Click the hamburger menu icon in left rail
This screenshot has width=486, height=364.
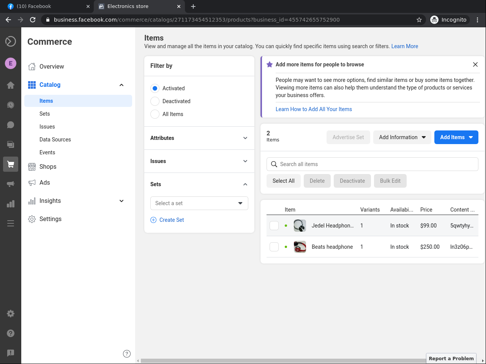(11, 223)
